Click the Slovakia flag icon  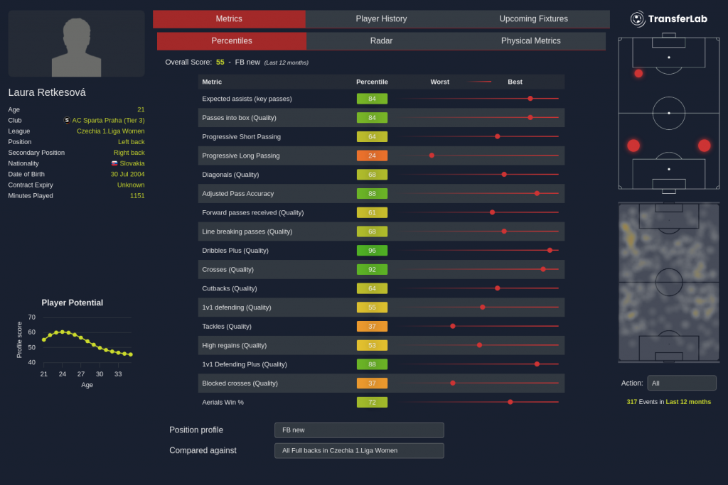click(x=114, y=163)
